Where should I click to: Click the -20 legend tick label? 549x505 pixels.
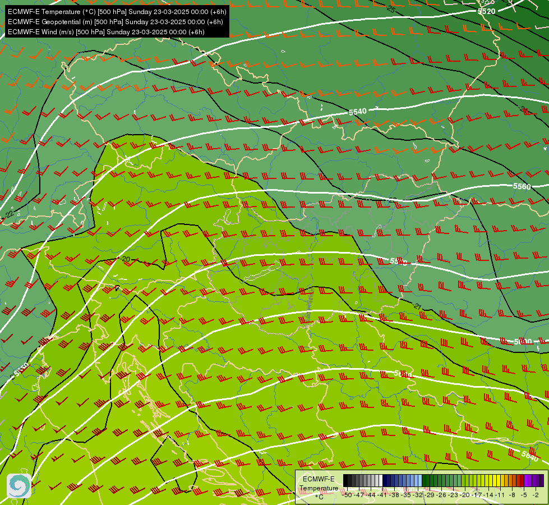tap(465, 495)
